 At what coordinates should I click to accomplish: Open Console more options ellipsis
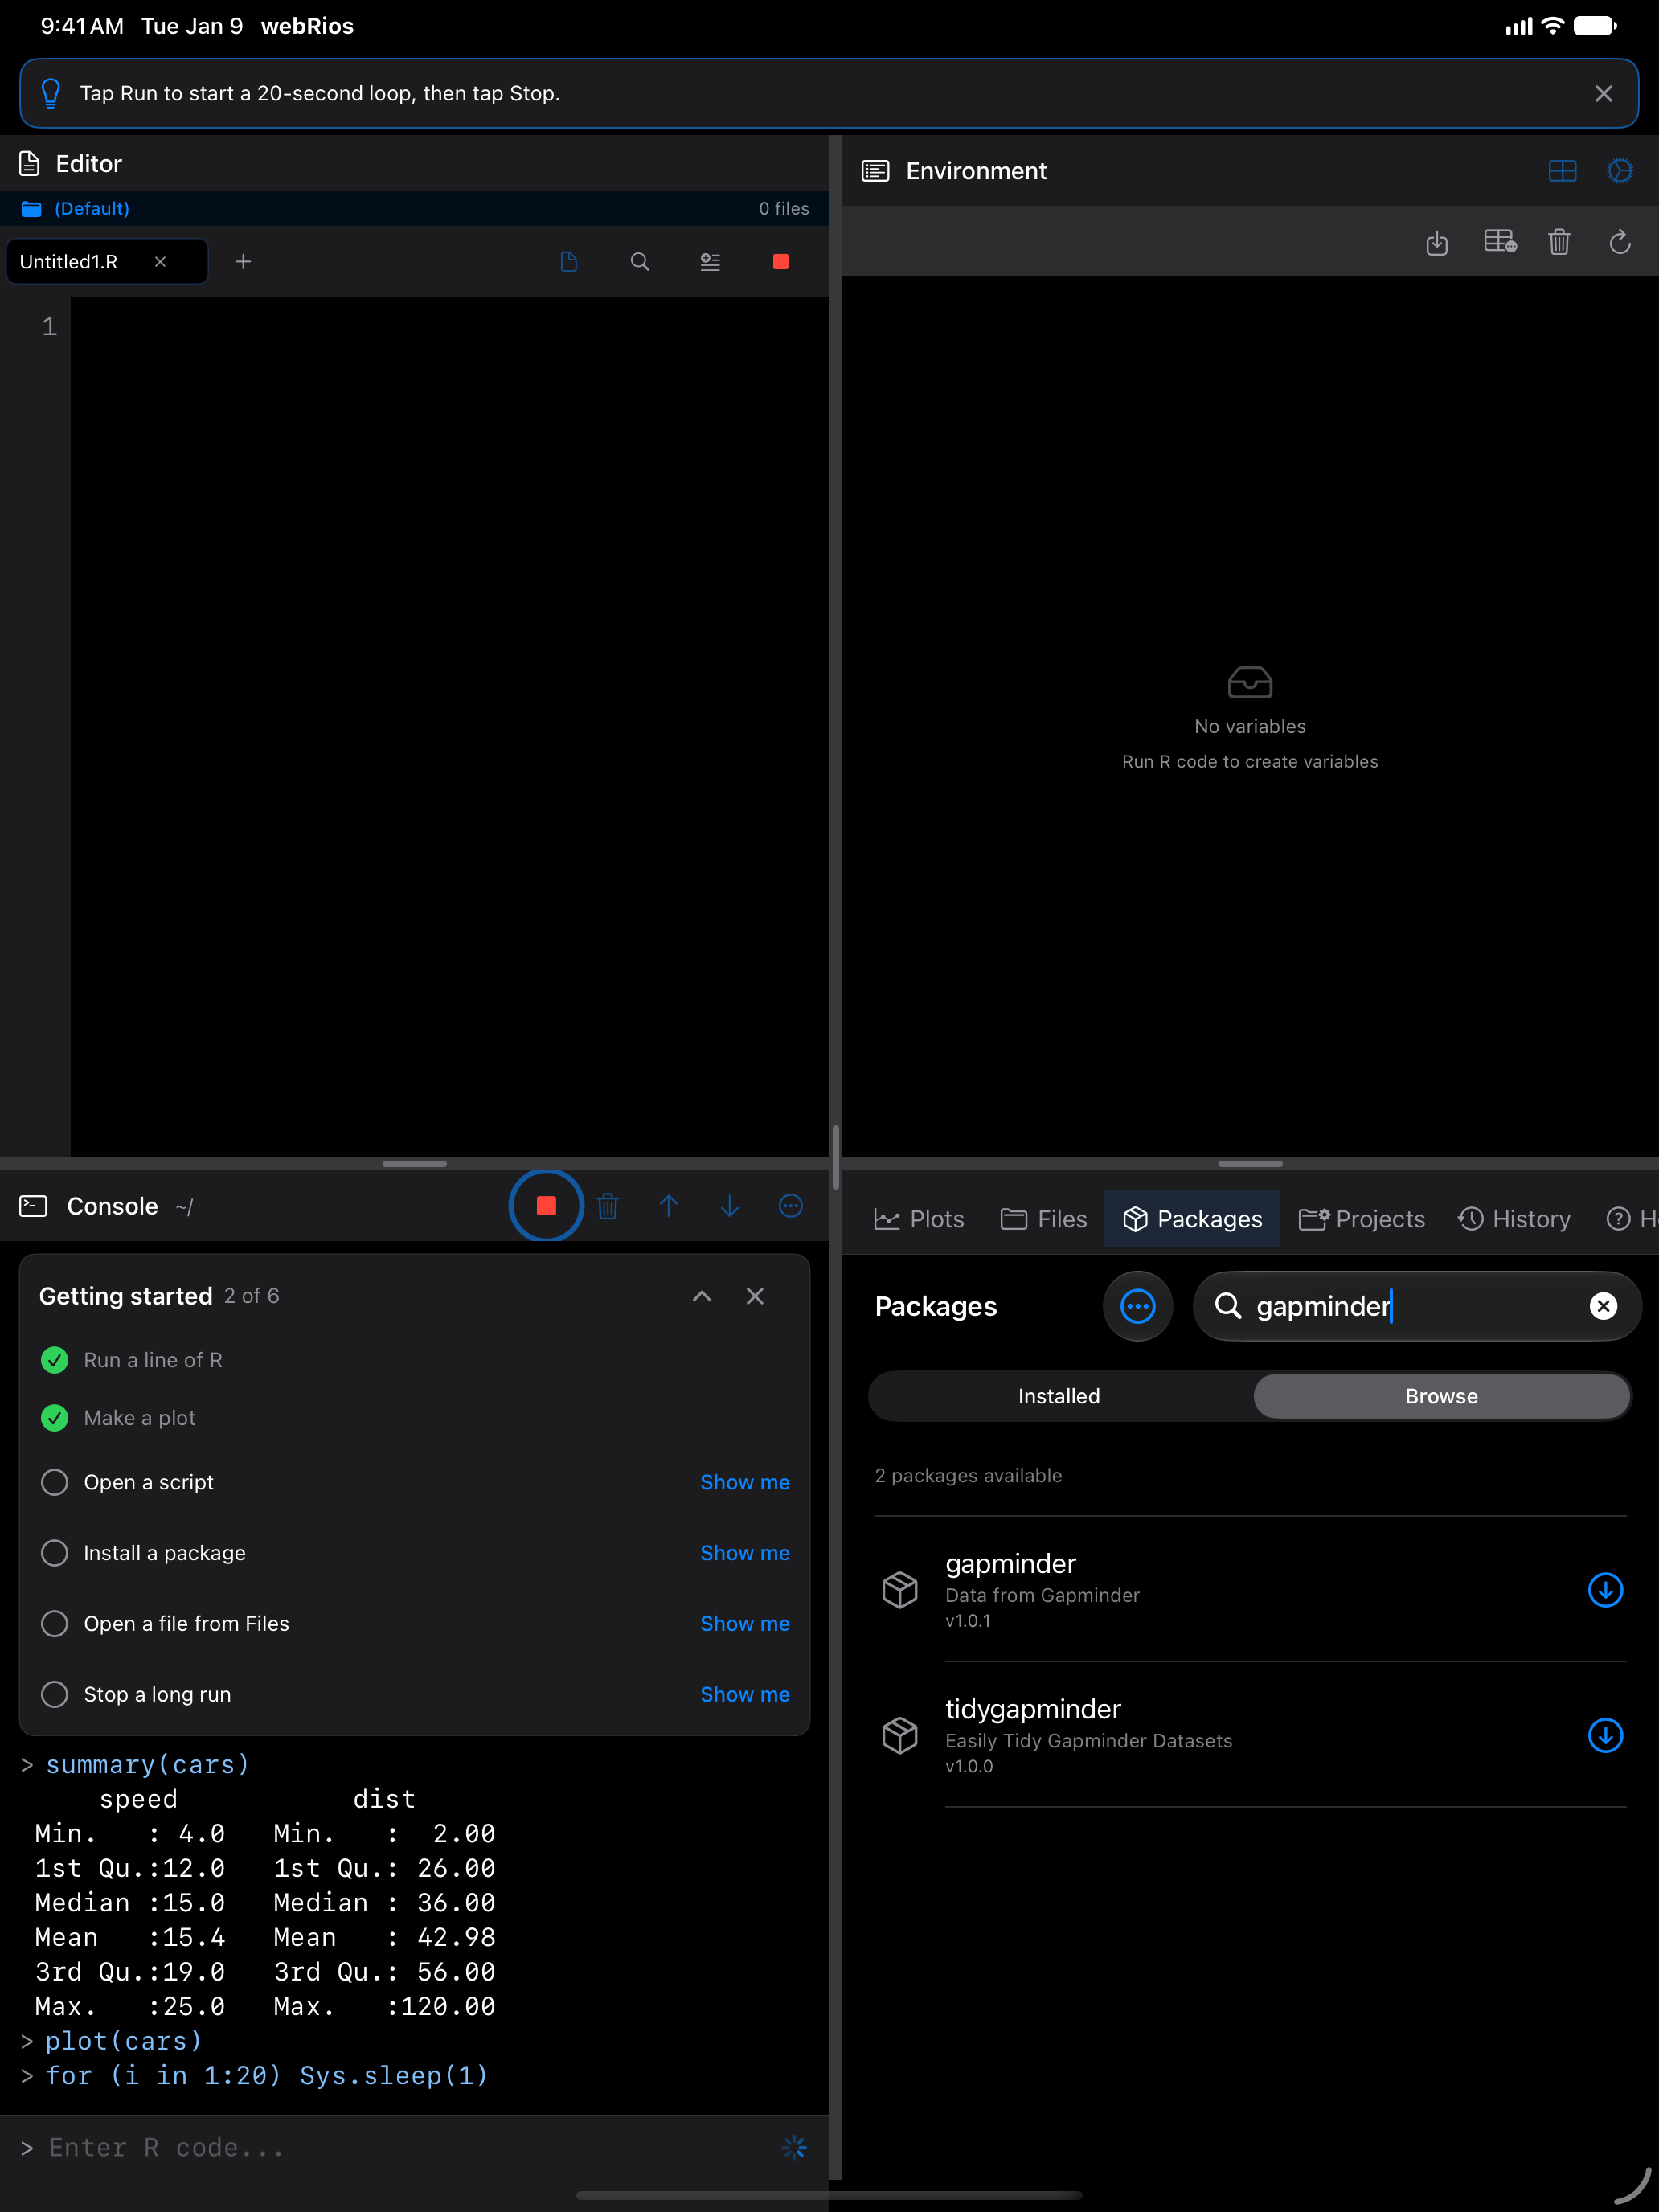[791, 1206]
